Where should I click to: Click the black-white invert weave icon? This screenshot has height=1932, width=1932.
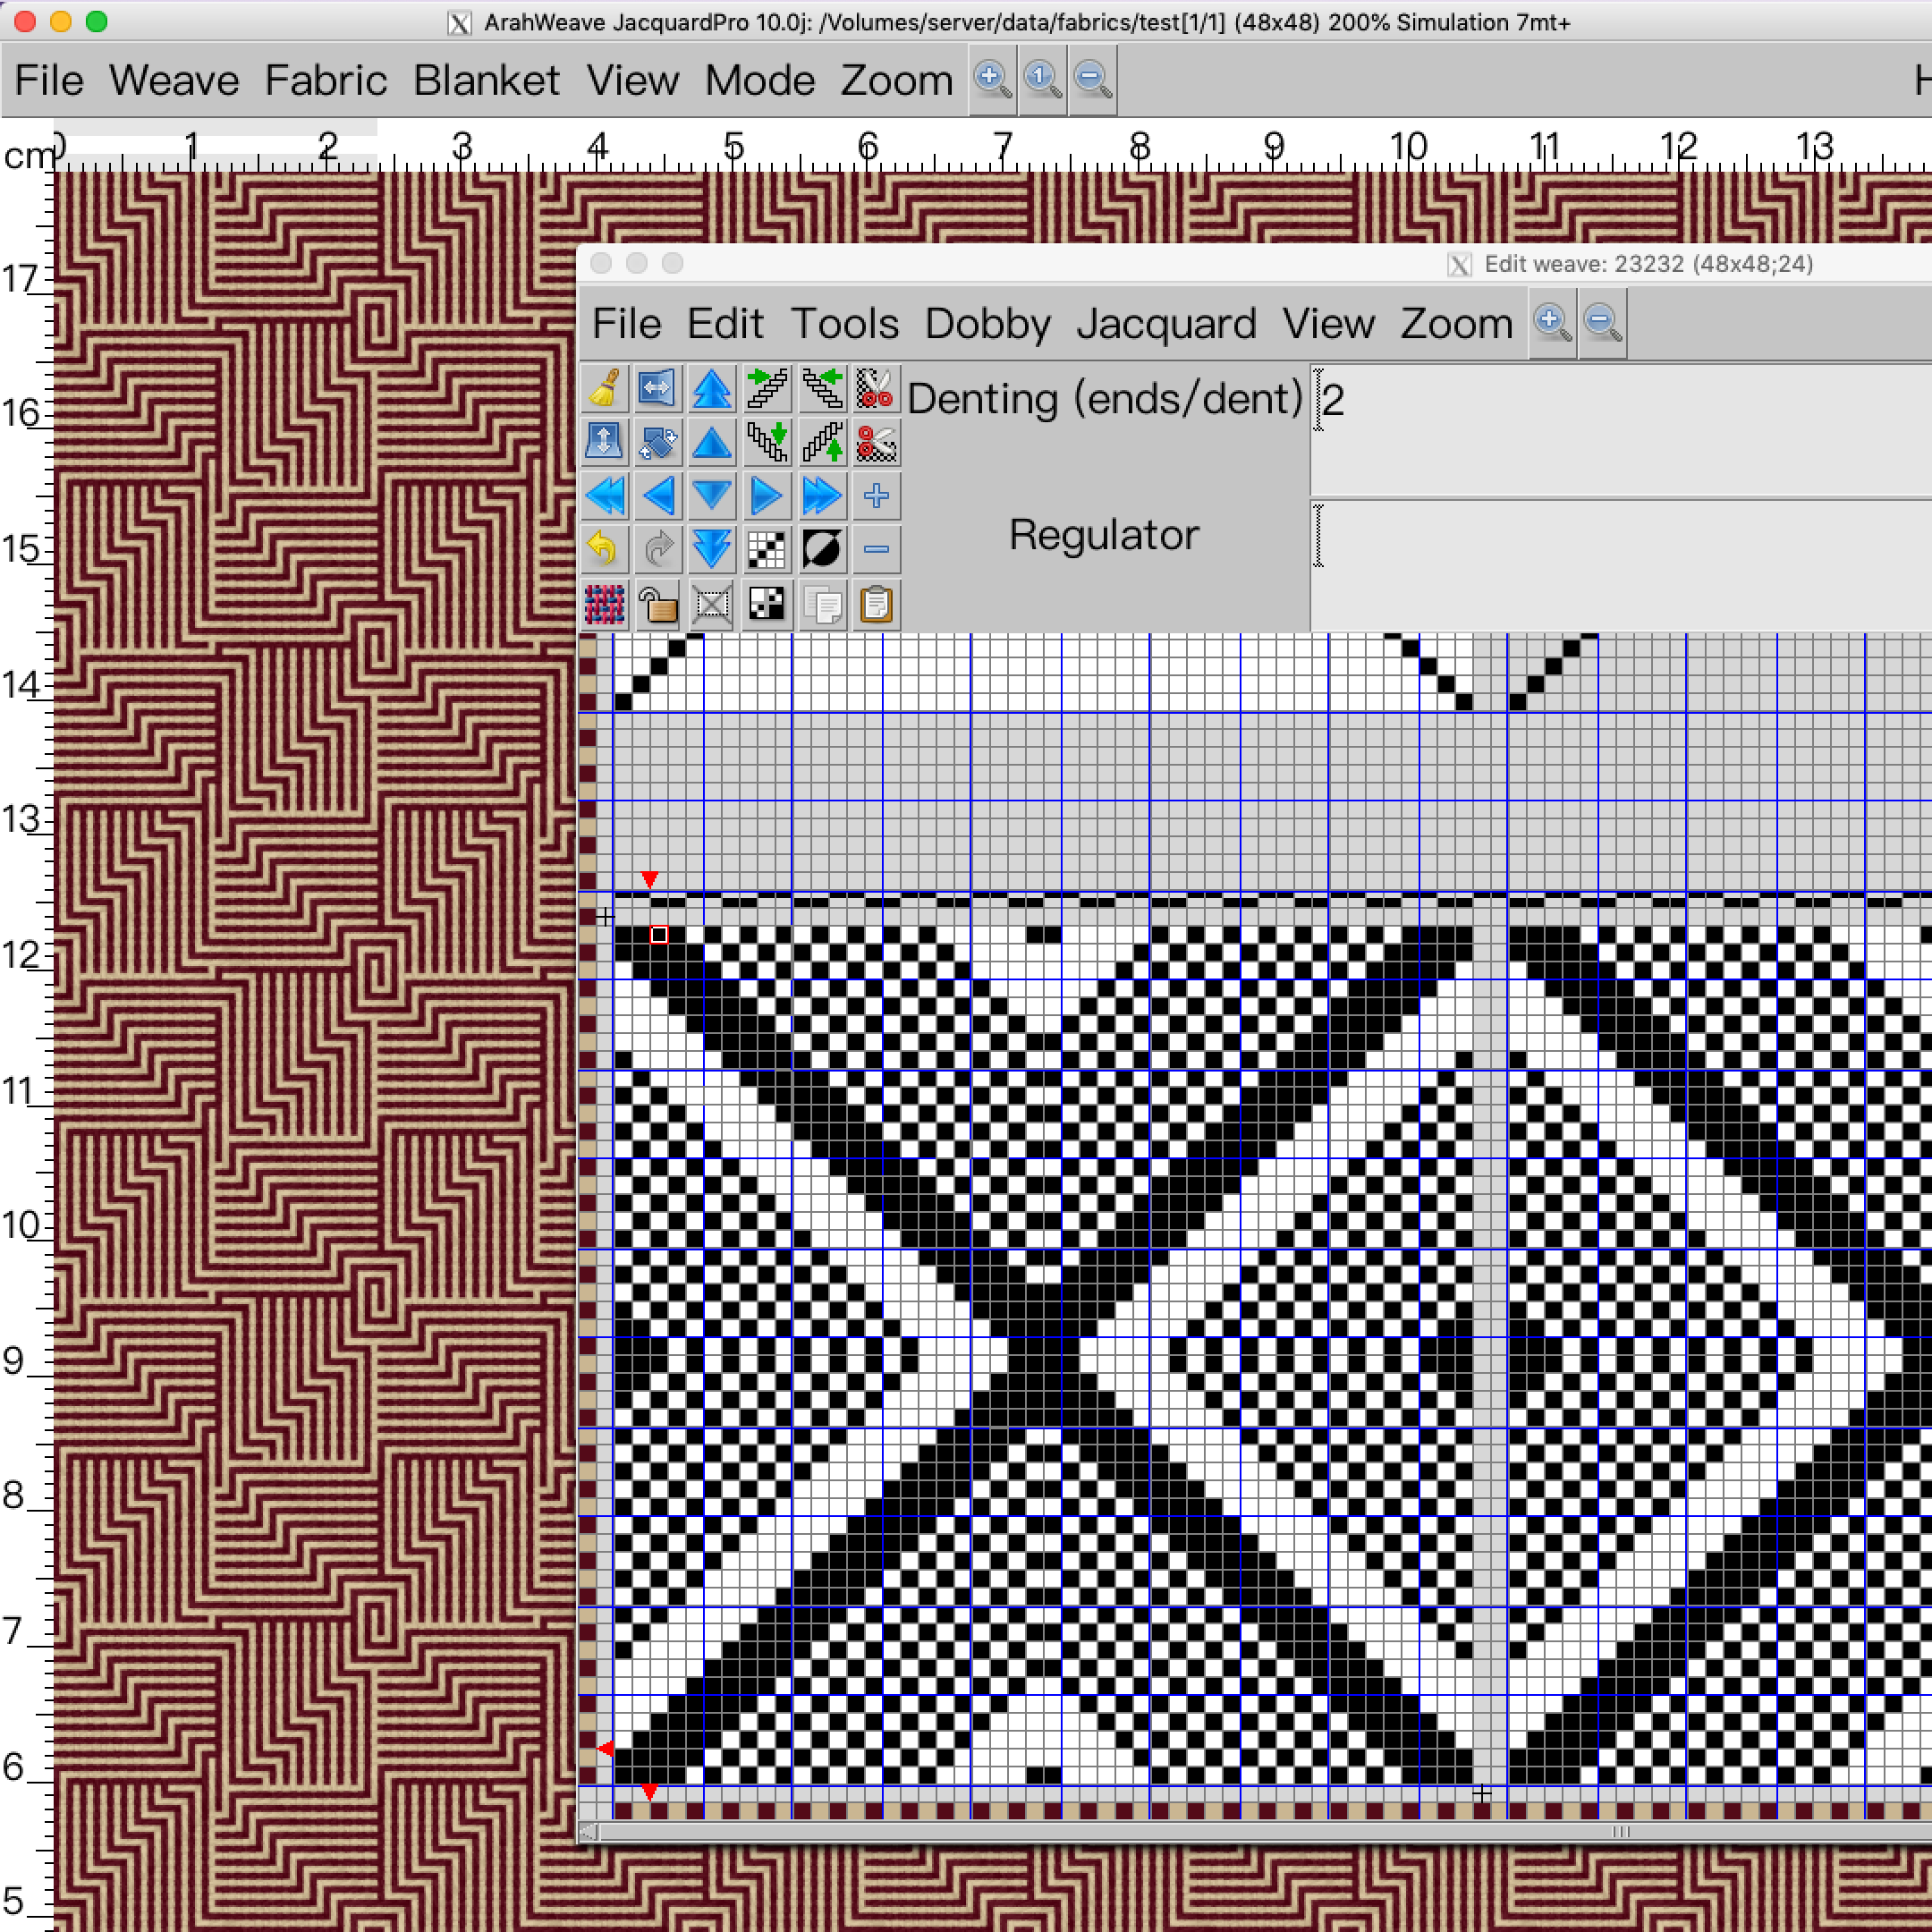coord(822,550)
